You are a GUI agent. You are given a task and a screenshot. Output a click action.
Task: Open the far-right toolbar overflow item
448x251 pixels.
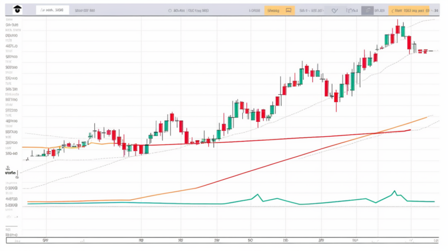click(x=436, y=10)
